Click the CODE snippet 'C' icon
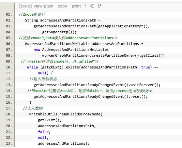182x148 pixels. [x=92, y=6]
